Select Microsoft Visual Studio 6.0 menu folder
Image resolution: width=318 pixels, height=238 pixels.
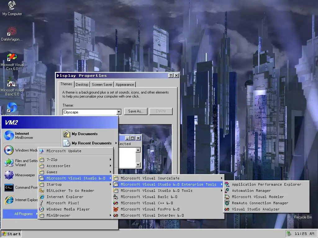[x=75, y=178]
